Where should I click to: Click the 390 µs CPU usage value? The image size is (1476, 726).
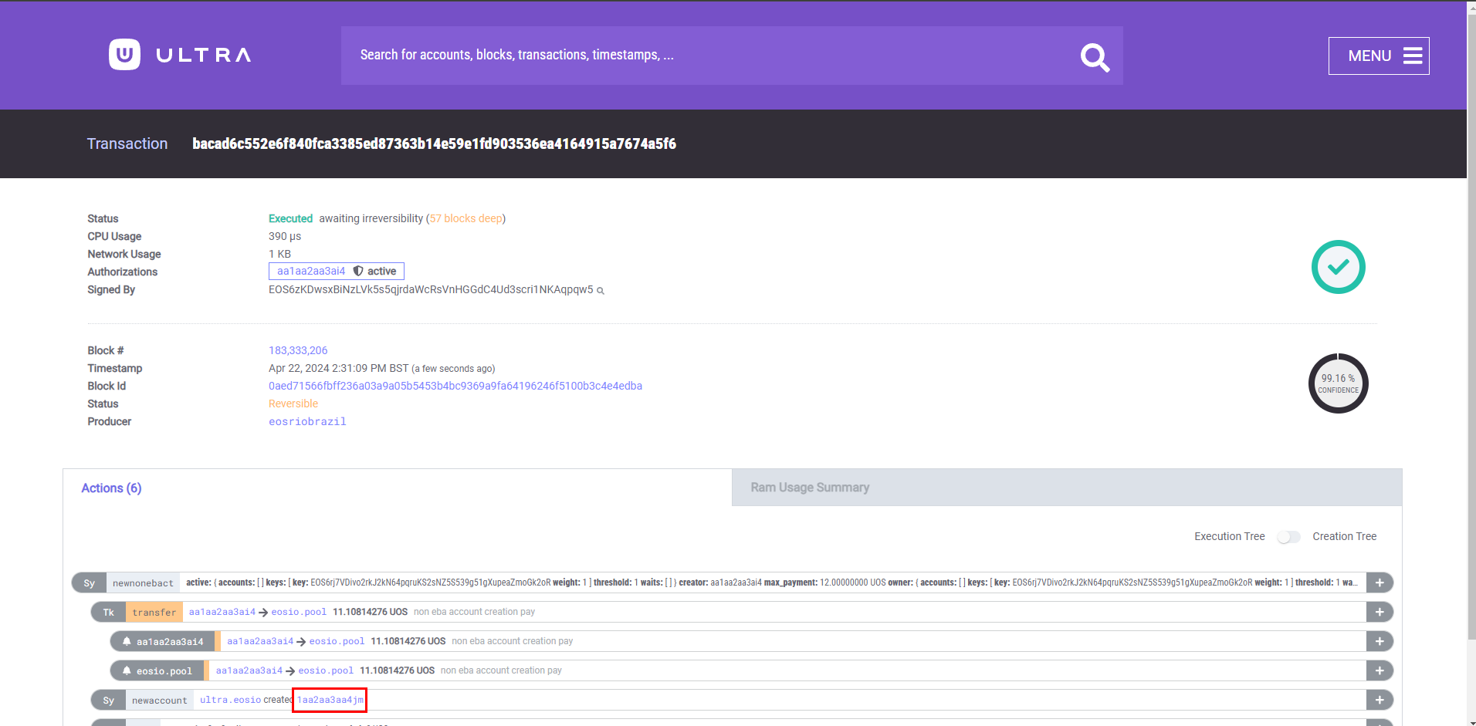(x=285, y=236)
